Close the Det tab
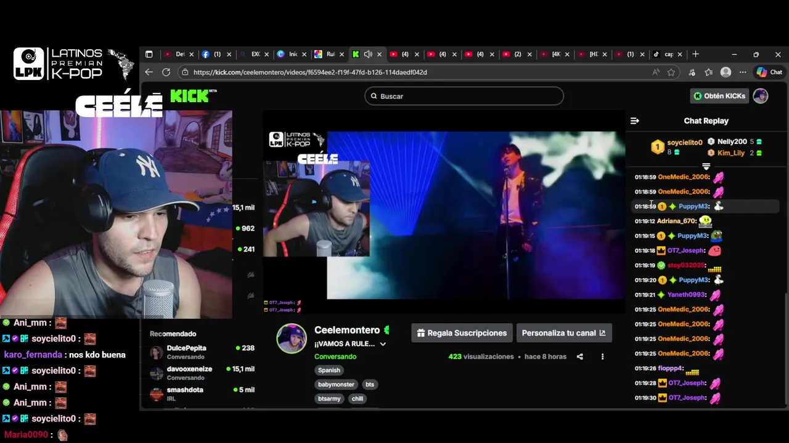 point(191,54)
